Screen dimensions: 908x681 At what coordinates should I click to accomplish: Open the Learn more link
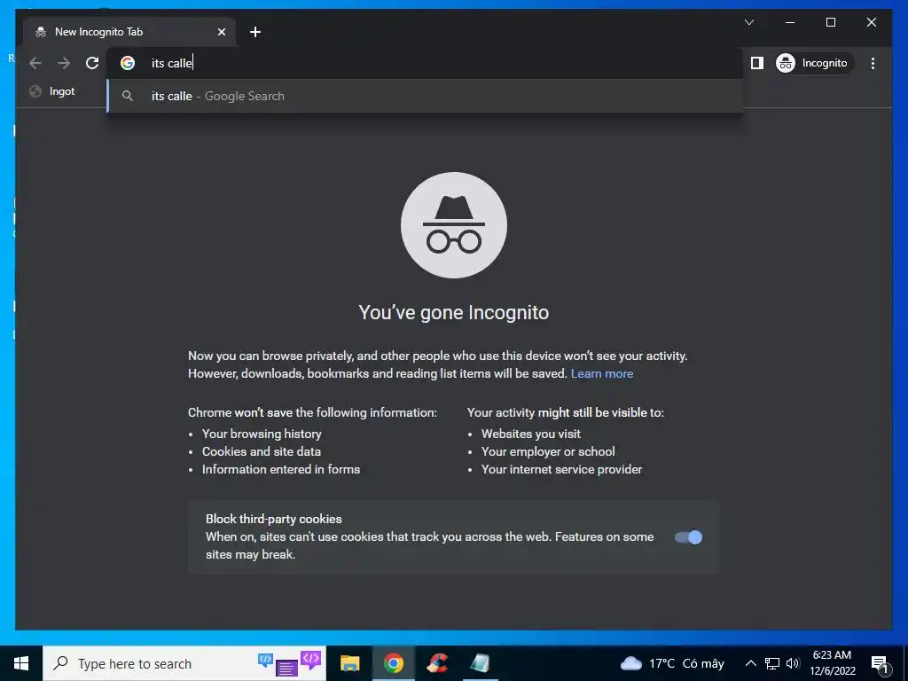click(602, 373)
